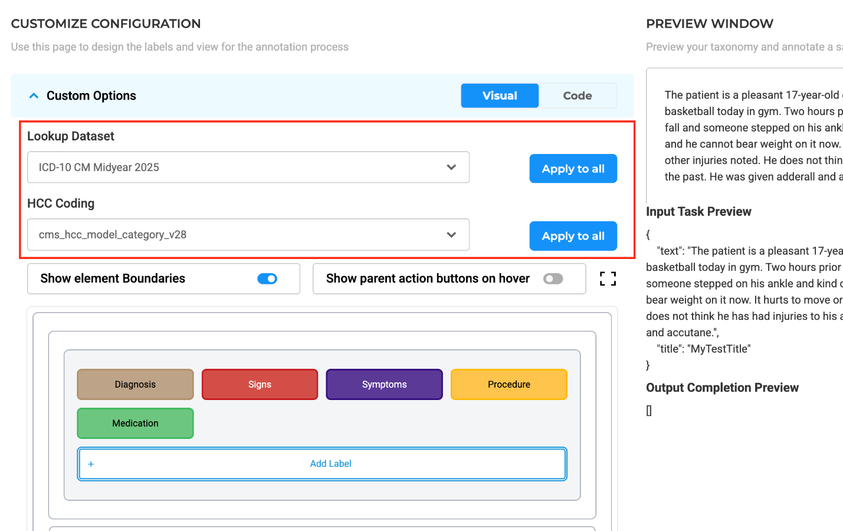This screenshot has height=531, width=843.
Task: Select the yellow Procedure label
Action: click(509, 385)
